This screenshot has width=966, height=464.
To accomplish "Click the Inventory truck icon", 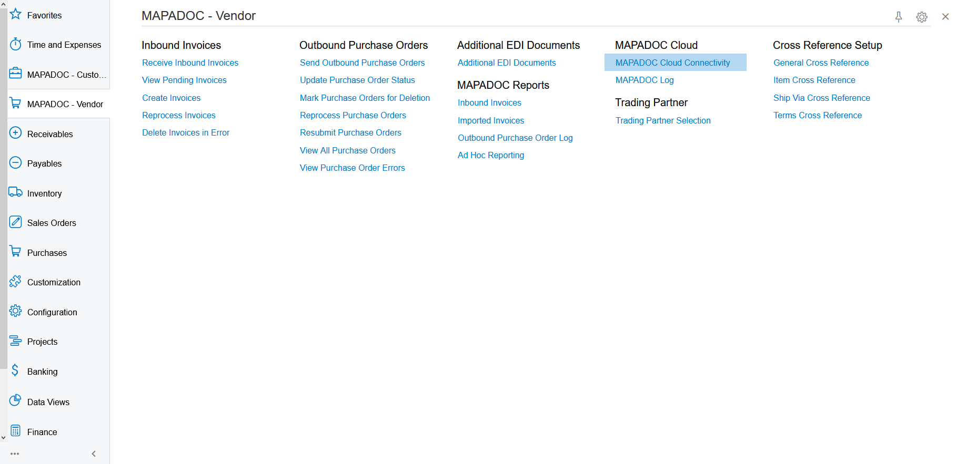I will 16,192.
